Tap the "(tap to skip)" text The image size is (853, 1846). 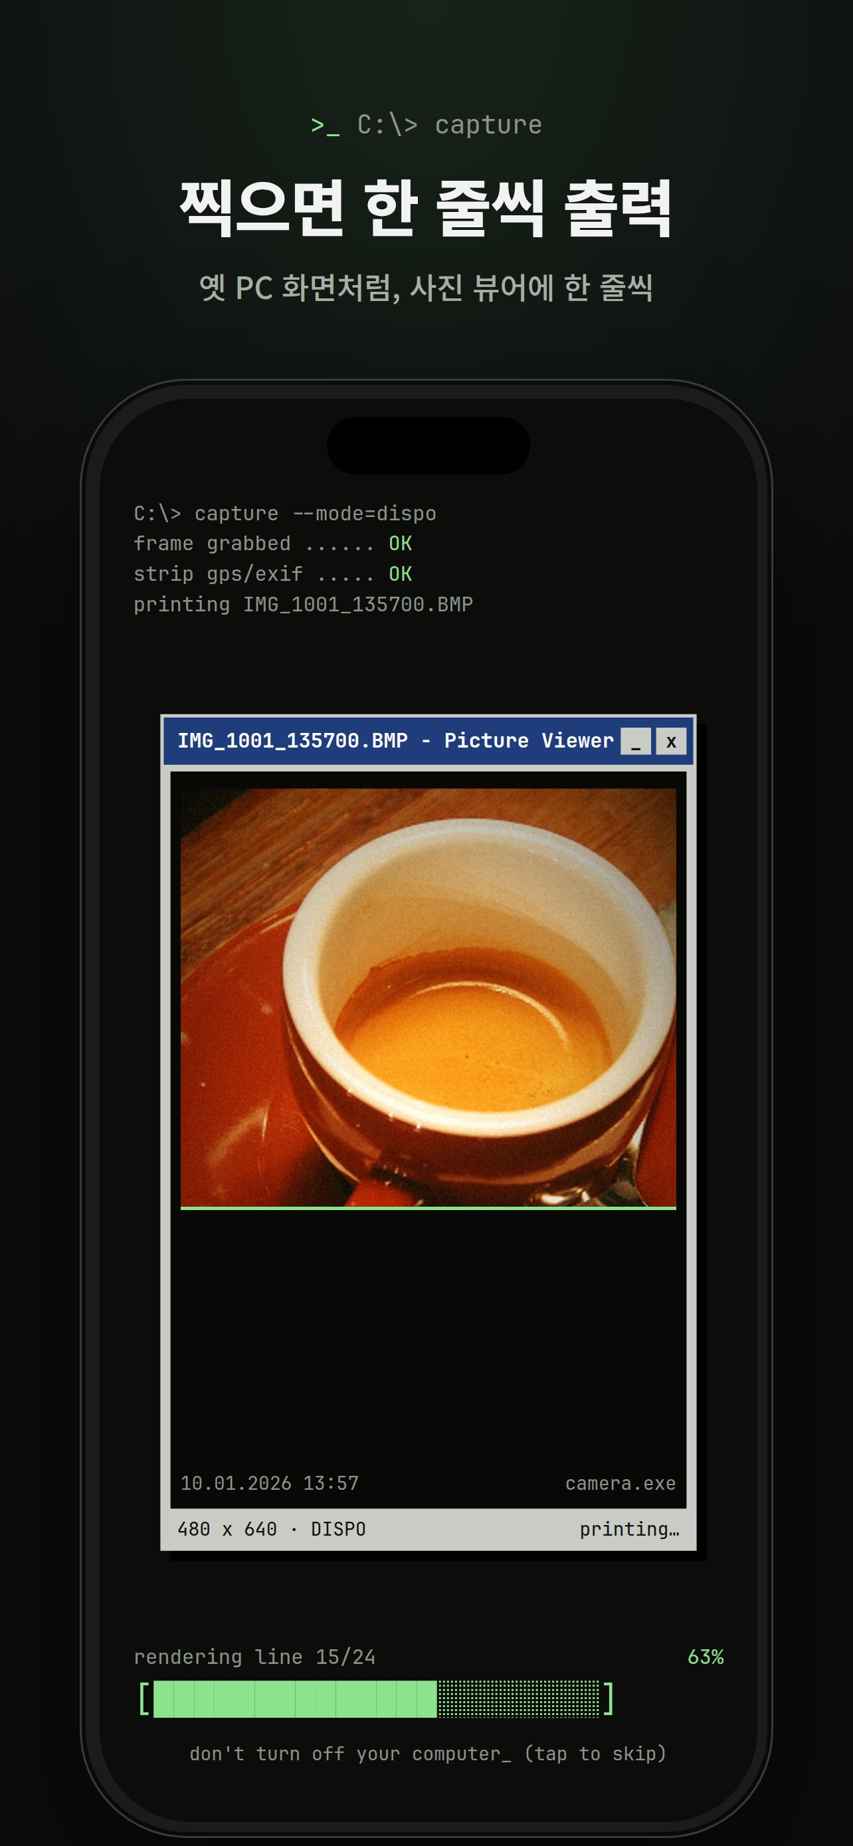pyautogui.click(x=595, y=1754)
